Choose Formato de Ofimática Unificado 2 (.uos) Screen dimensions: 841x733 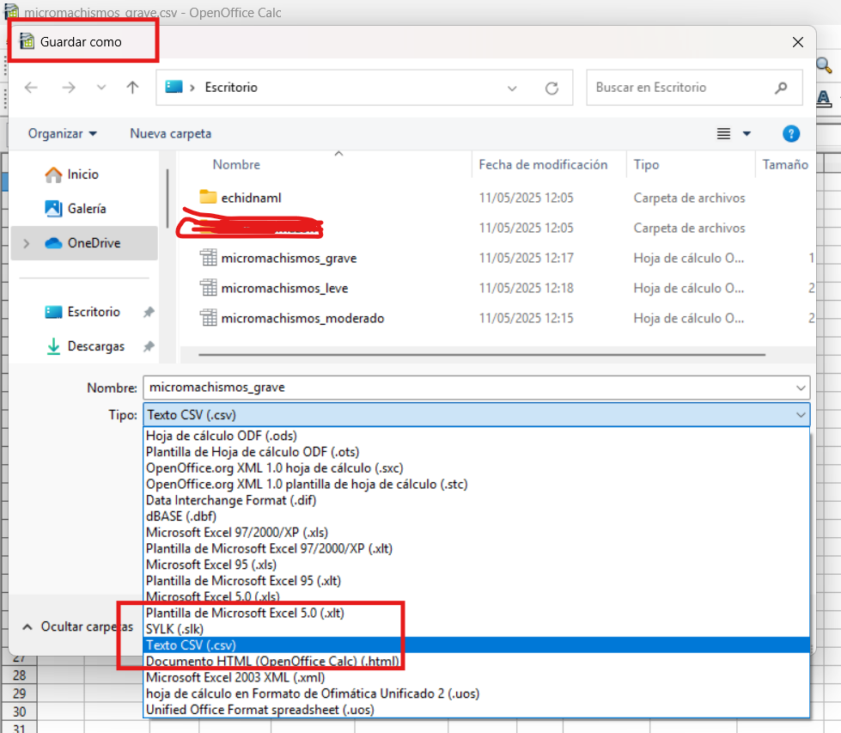(476, 693)
